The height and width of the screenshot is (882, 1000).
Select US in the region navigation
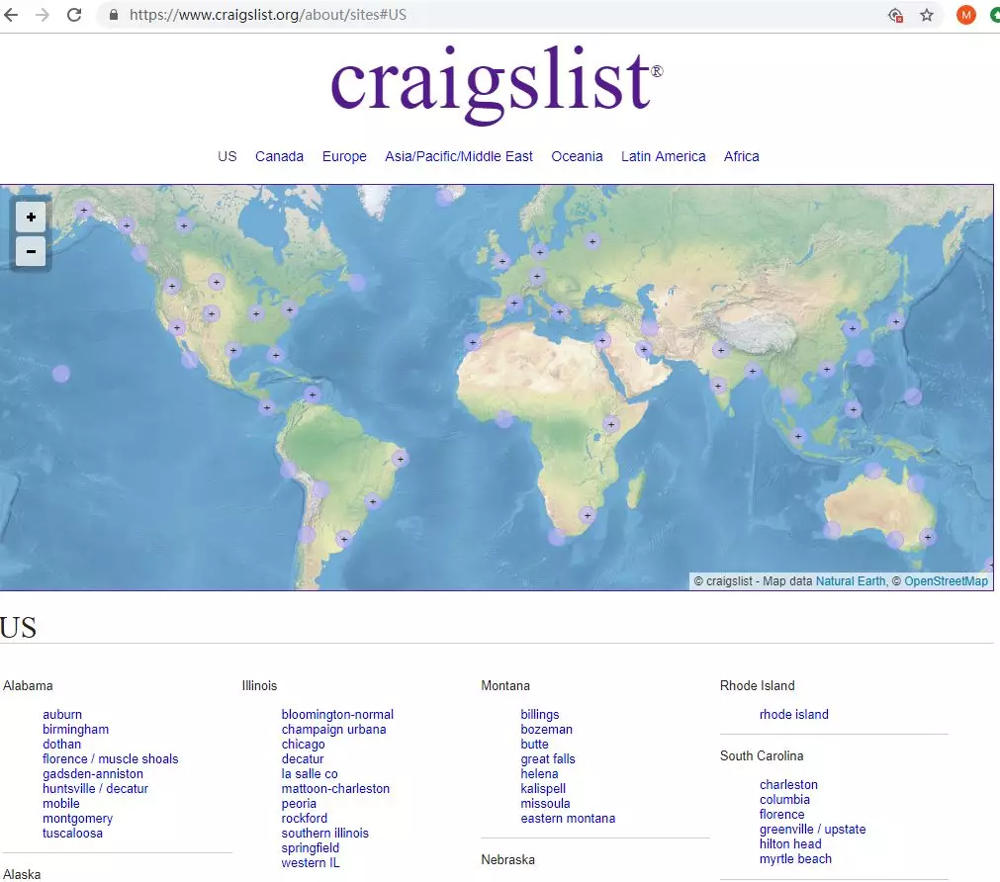pyautogui.click(x=227, y=156)
